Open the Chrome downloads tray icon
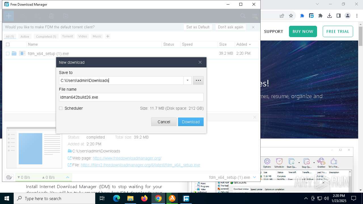 (330, 16)
